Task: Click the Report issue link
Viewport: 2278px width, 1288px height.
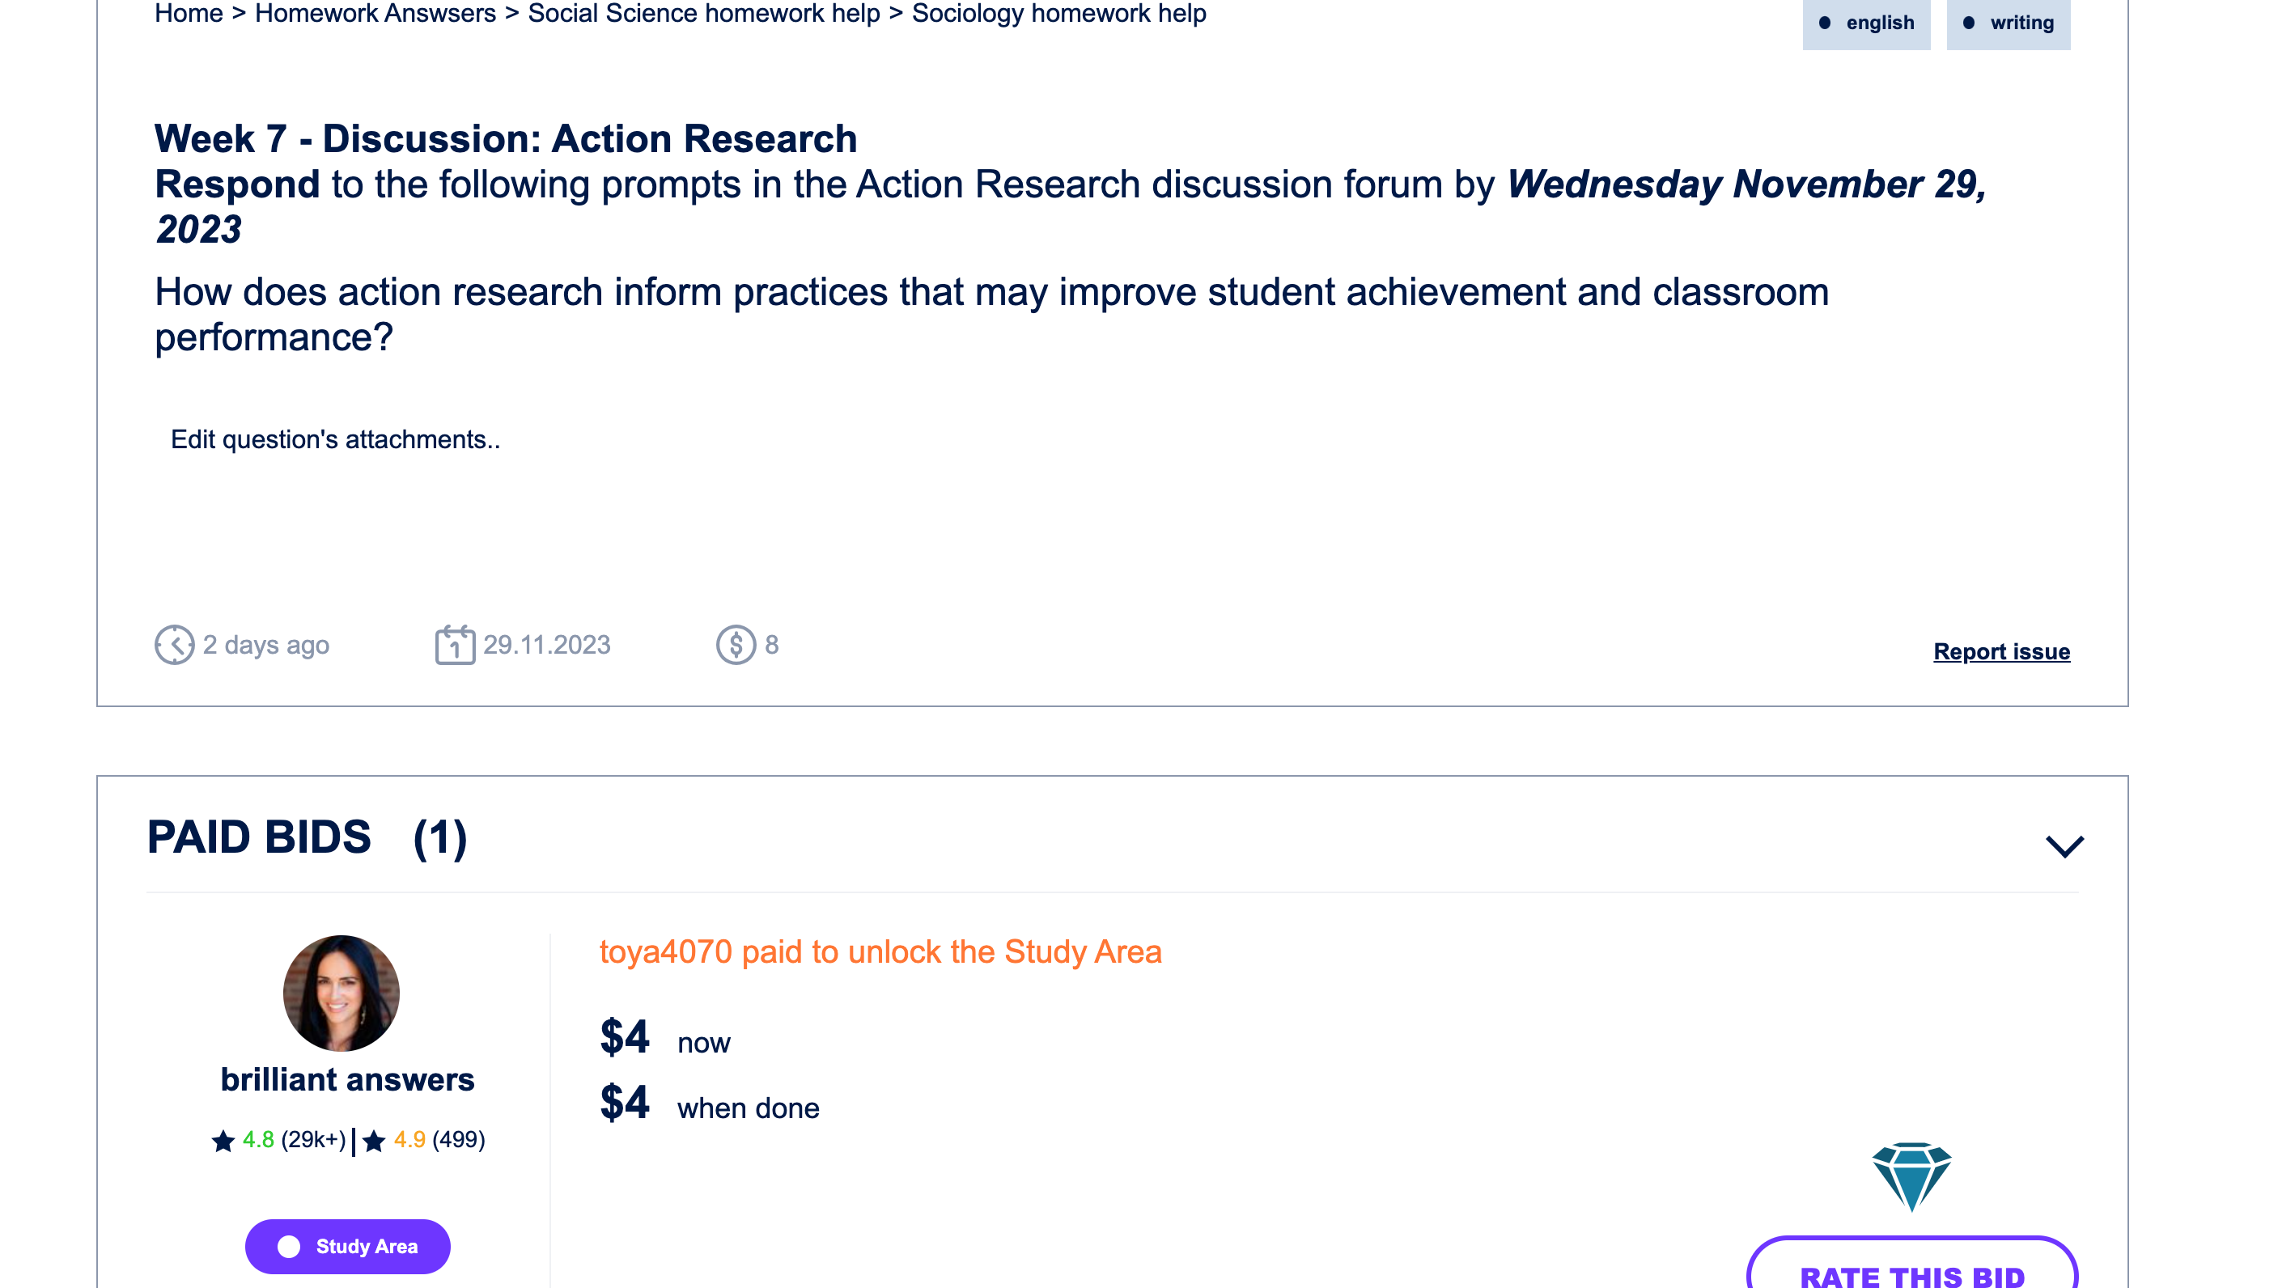Action: tap(2001, 652)
